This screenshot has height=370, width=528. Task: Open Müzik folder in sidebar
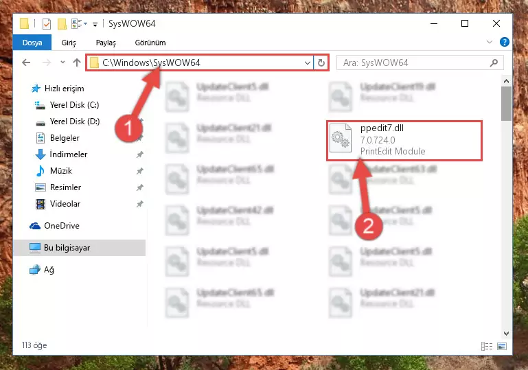60,171
